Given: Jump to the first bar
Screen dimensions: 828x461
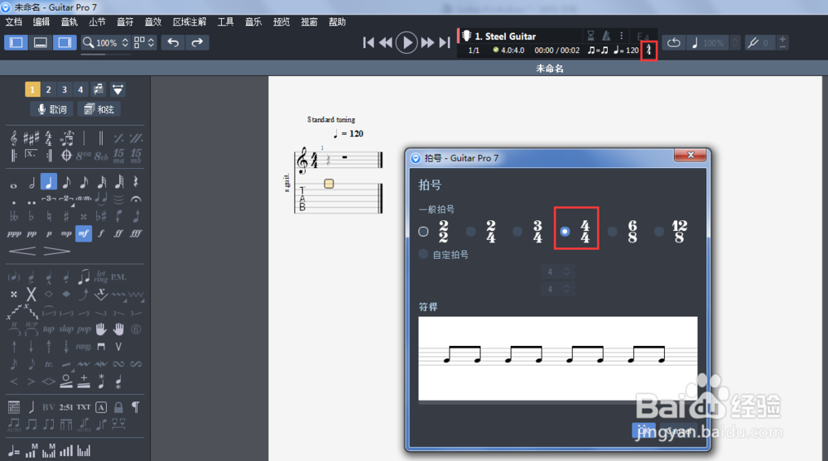Looking at the screenshot, I should click(x=368, y=43).
